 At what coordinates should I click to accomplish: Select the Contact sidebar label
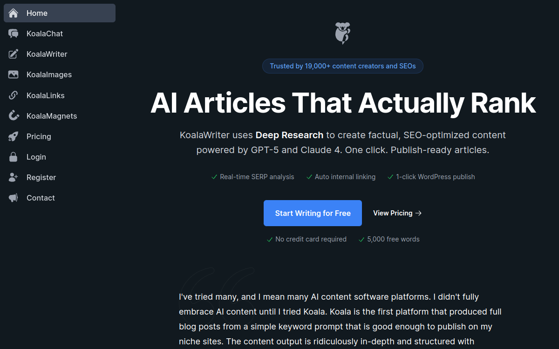point(41,198)
